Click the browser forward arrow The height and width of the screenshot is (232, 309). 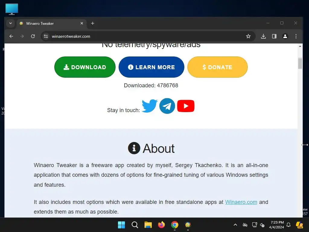pyautogui.click(x=22, y=36)
